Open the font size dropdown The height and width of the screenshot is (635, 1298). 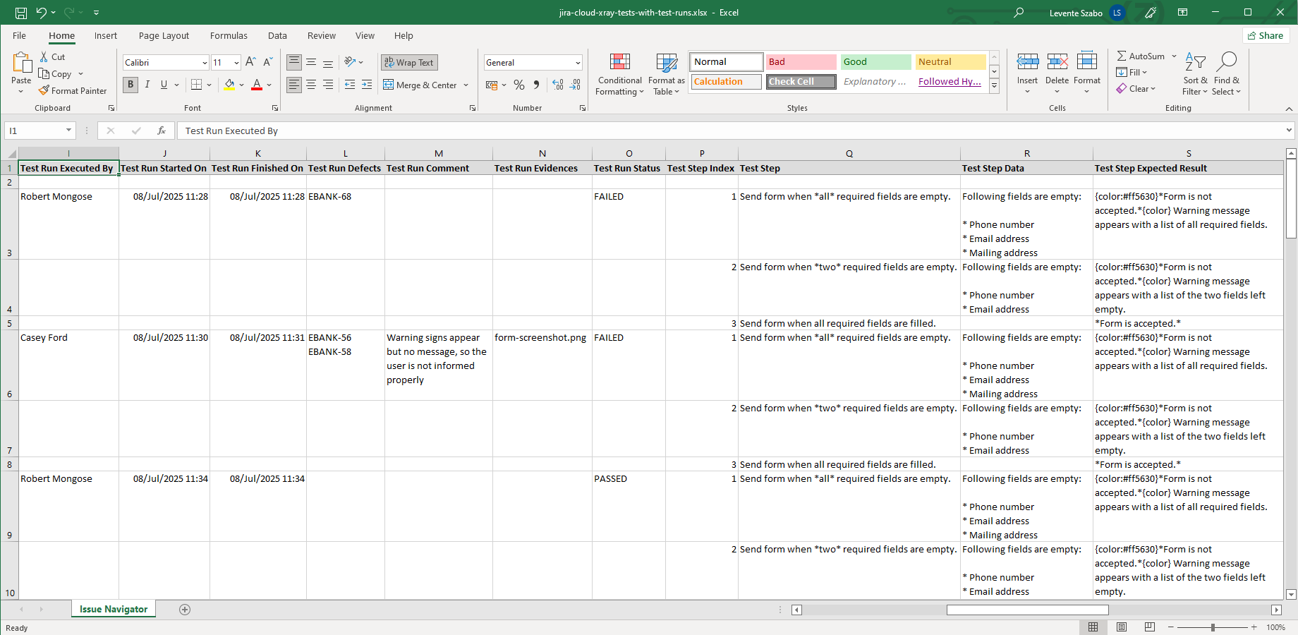coord(236,63)
